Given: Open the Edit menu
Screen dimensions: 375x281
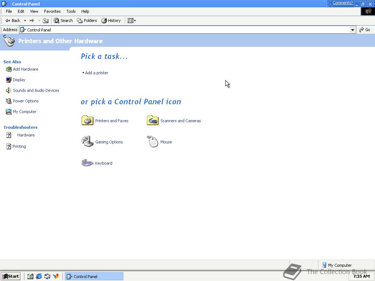Looking at the screenshot, I should coord(21,11).
